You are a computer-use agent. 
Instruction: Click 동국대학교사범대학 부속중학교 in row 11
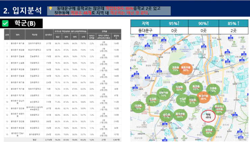34,108
